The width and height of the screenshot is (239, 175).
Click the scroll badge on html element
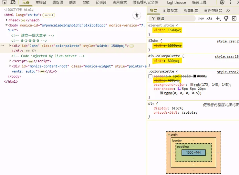tap(49, 15)
